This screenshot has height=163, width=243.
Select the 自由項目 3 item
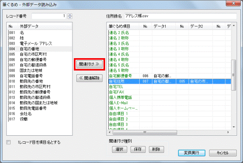tap(118, 125)
